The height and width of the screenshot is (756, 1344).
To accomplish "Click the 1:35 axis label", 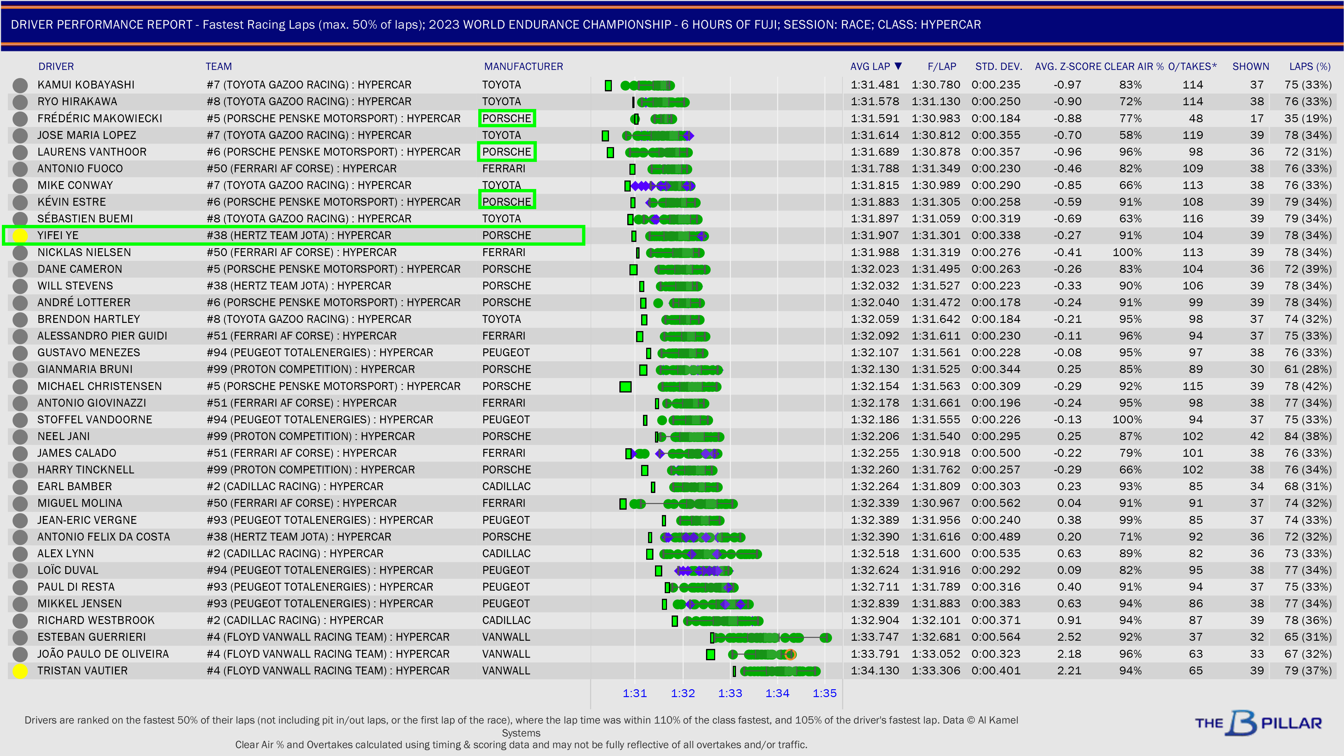I will (x=825, y=693).
